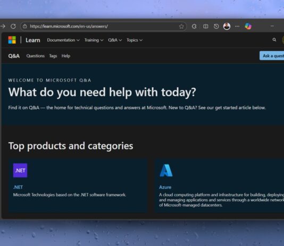Open the Copilot icon in the toolbar
The width and height of the screenshot is (284, 246).
(248, 26)
